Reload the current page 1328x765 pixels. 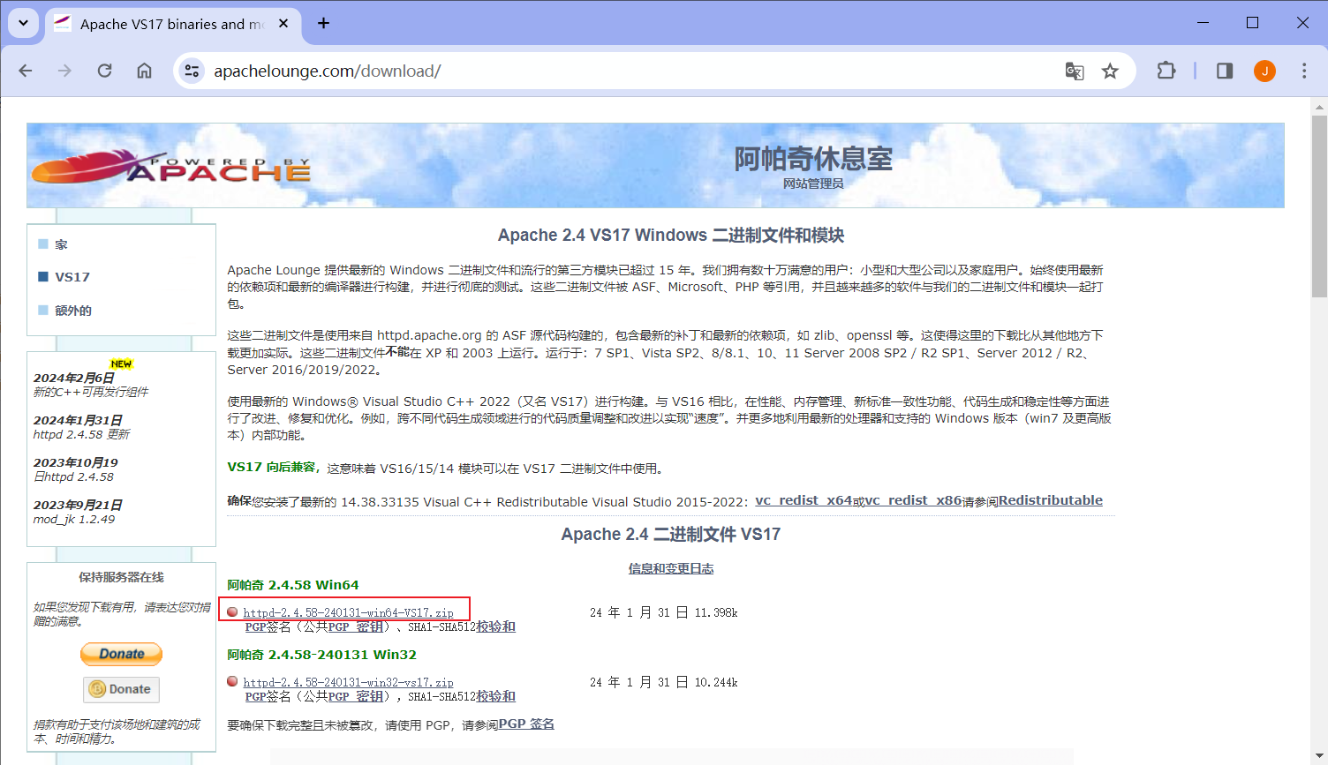[x=104, y=71]
